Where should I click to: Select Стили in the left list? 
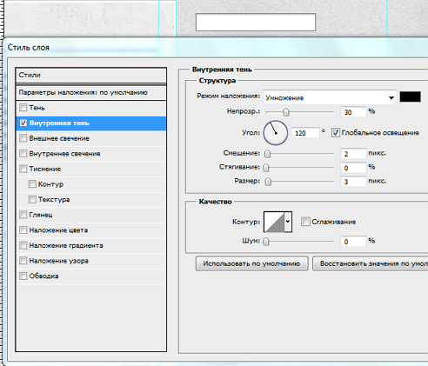91,75
